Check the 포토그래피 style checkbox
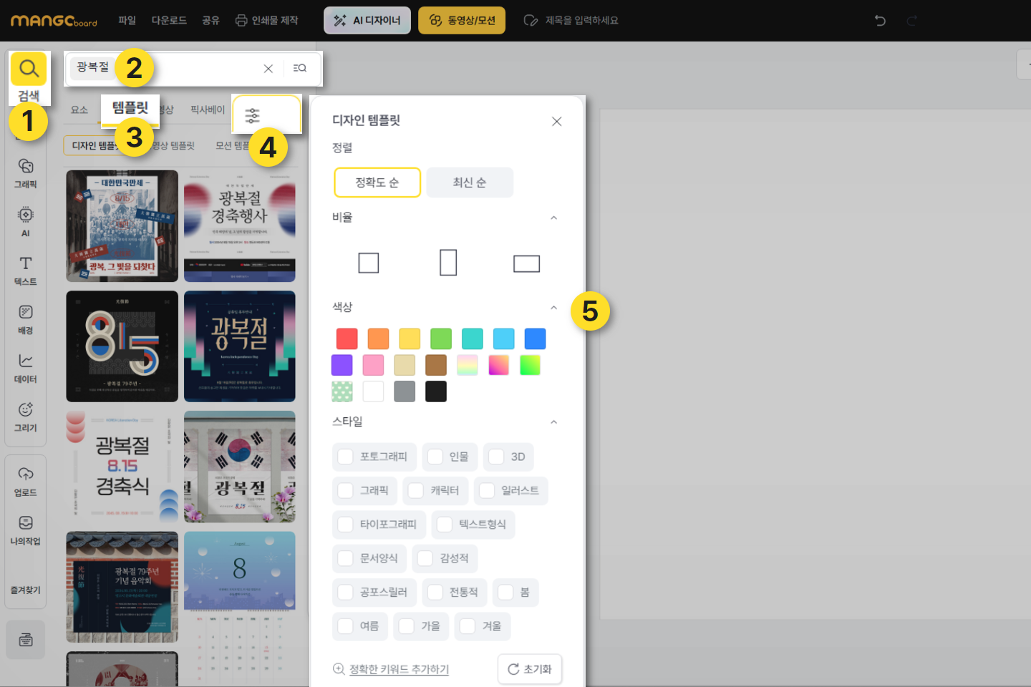The height and width of the screenshot is (687, 1031). click(x=346, y=457)
